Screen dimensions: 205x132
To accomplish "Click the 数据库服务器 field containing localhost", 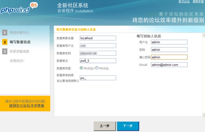I will click(98, 38).
